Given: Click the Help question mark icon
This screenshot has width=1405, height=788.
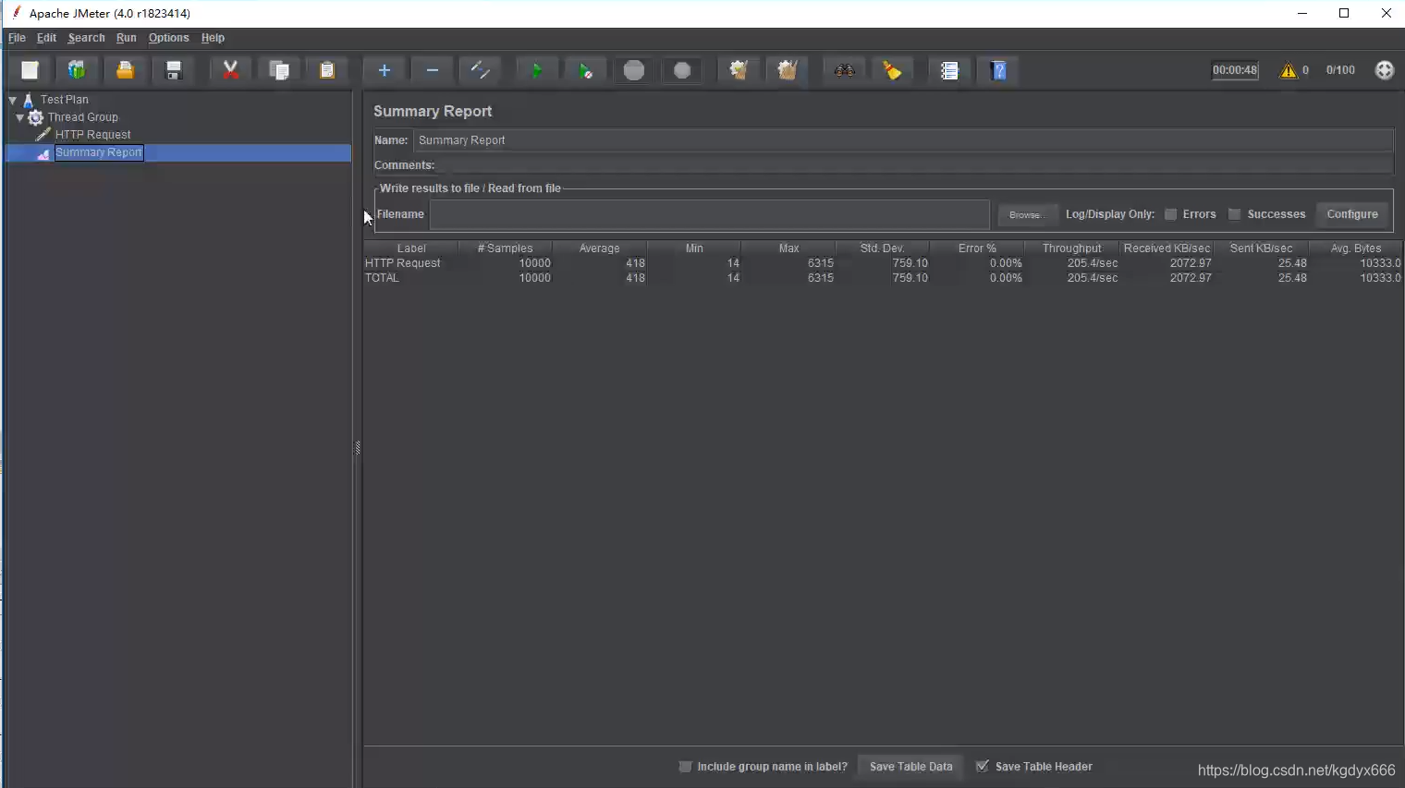Looking at the screenshot, I should coord(998,70).
